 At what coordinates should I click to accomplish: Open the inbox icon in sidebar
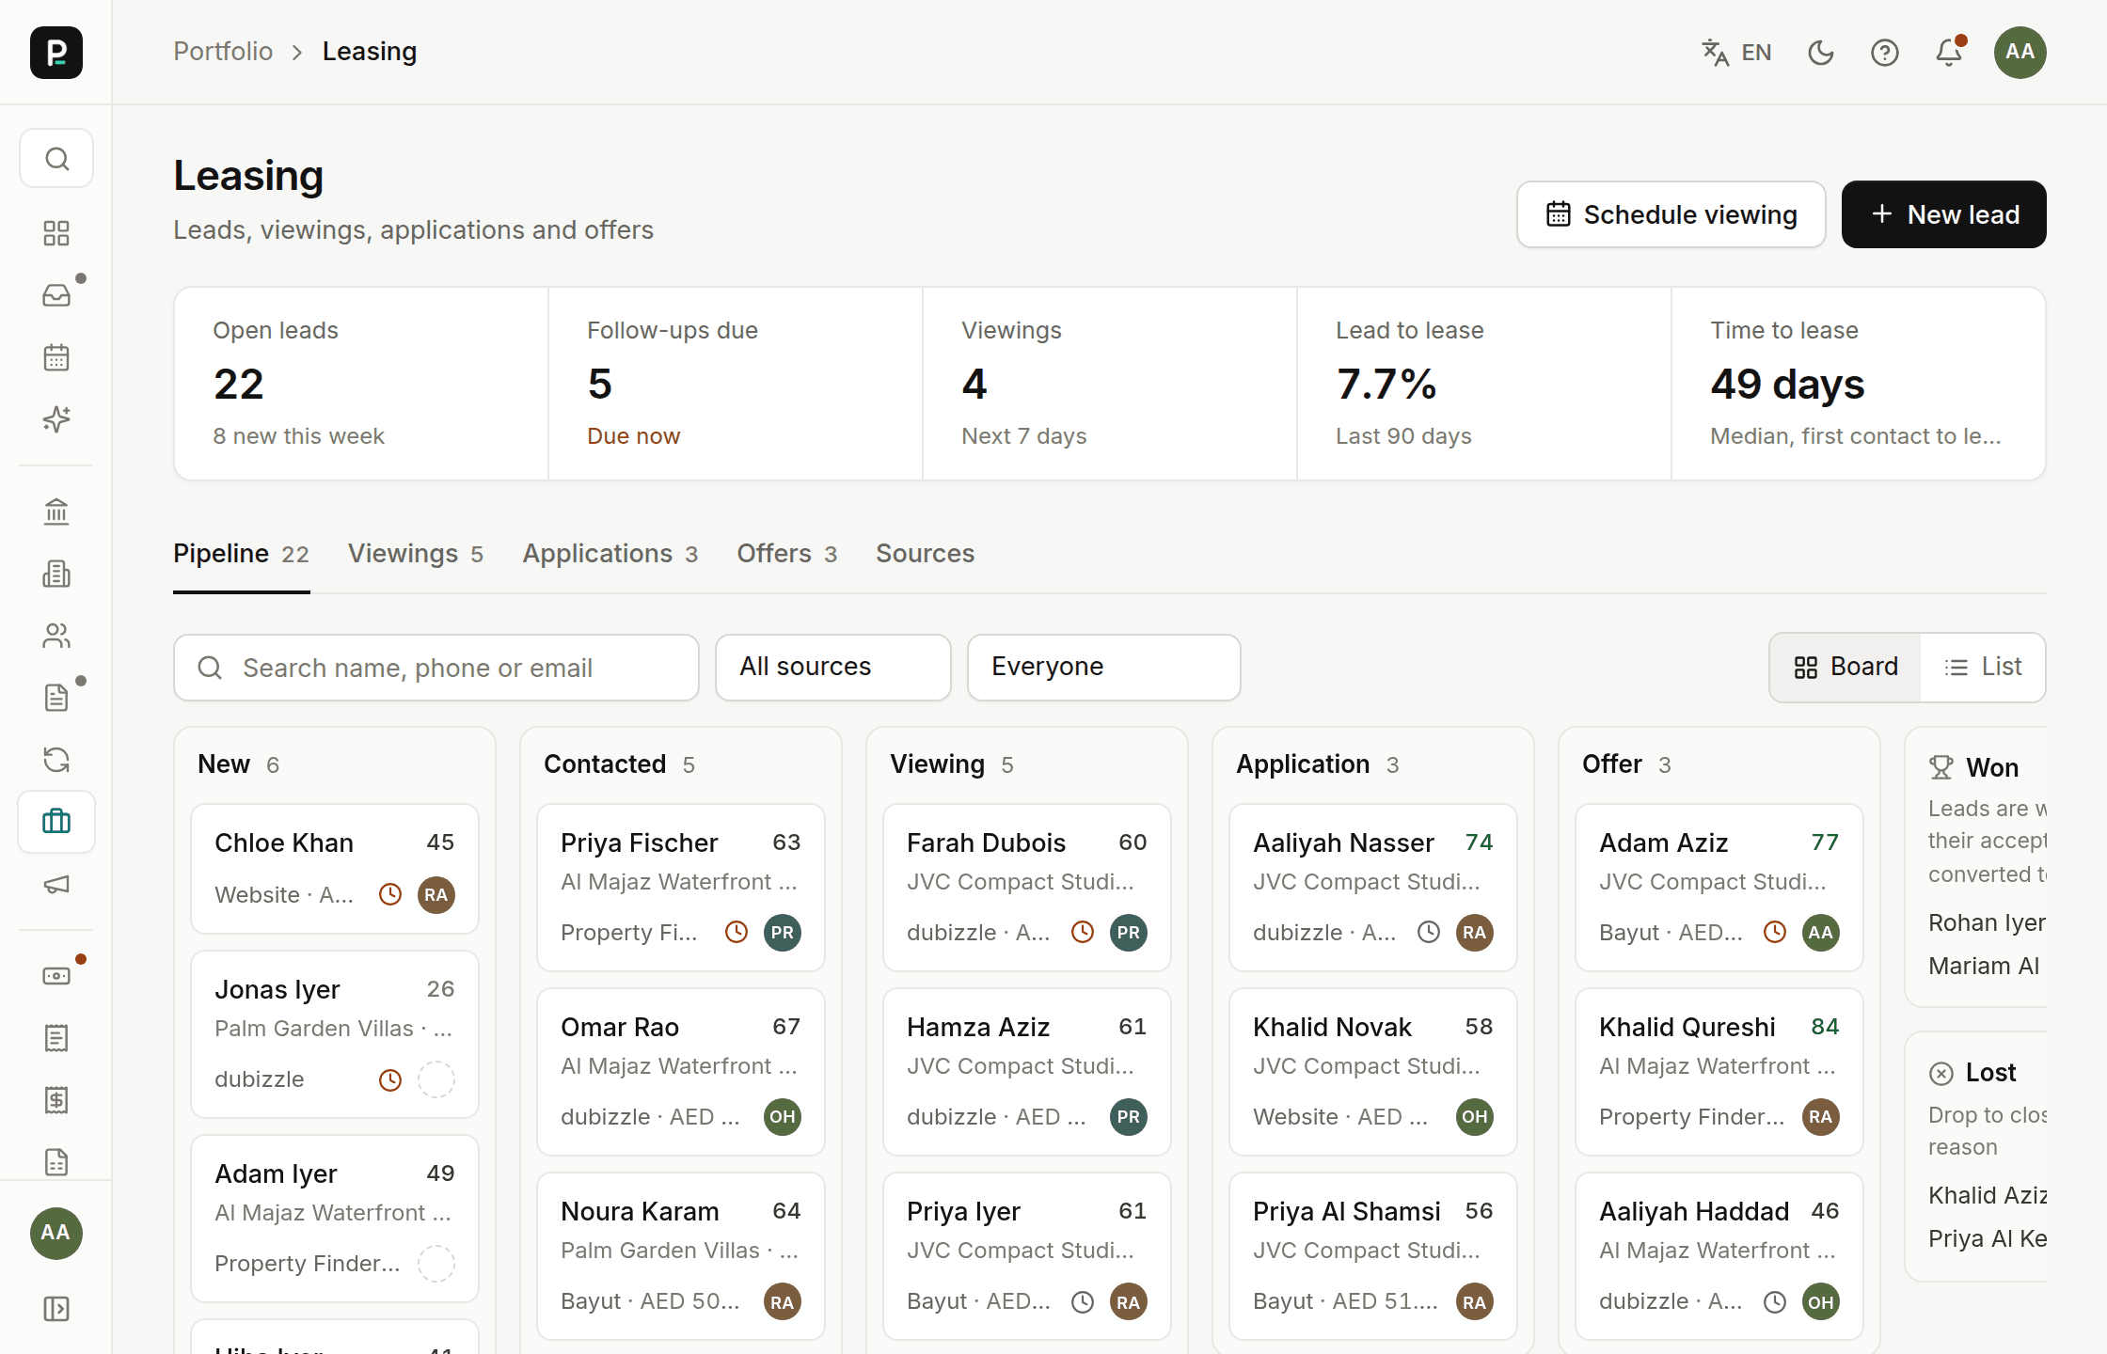[56, 295]
